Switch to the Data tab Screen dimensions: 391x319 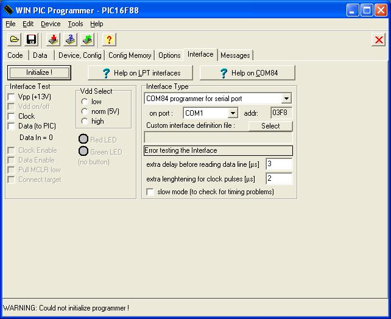[40, 55]
